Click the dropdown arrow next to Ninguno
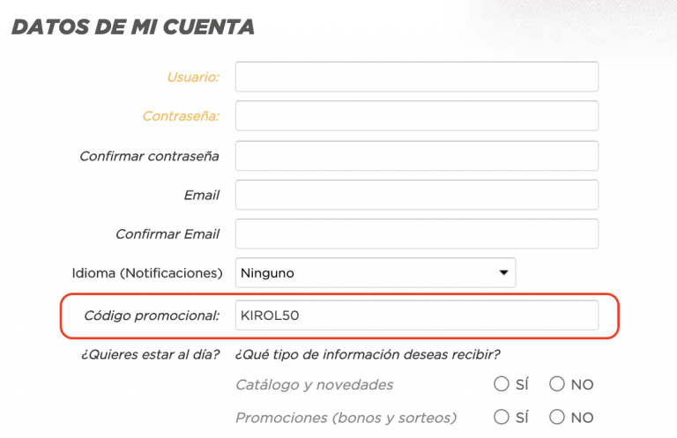This screenshot has height=438, width=677. pyautogui.click(x=503, y=272)
